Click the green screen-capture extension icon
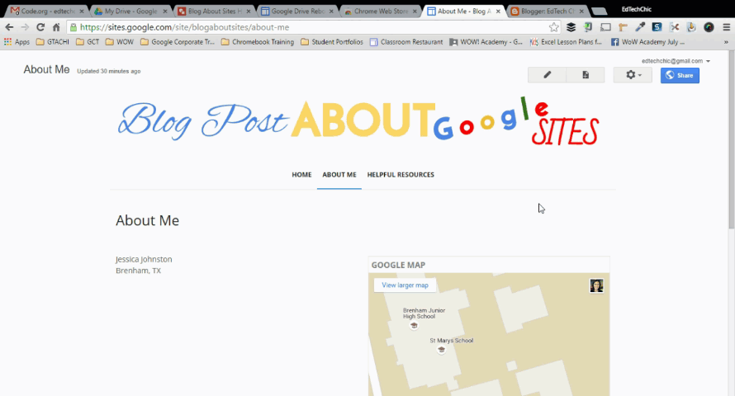This screenshot has width=735, height=396. point(588,27)
